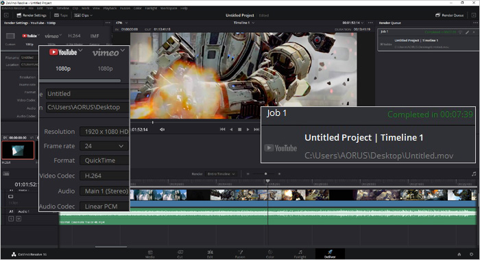Expand the Clips dropdown in the toolbar
This screenshot has height=260, width=480.
(83, 15)
